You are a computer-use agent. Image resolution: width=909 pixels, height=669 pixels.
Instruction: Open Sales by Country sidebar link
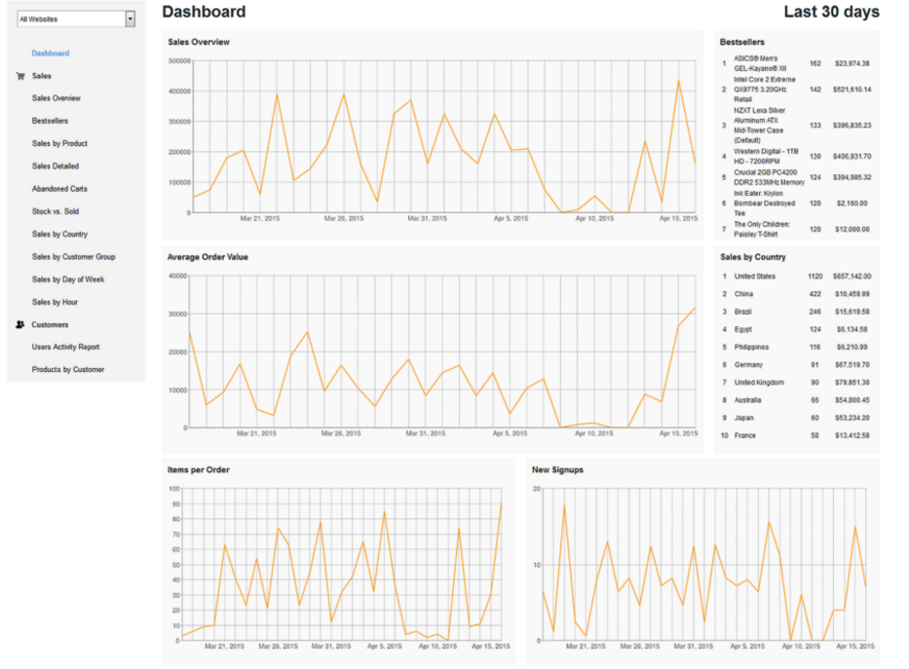(x=59, y=234)
